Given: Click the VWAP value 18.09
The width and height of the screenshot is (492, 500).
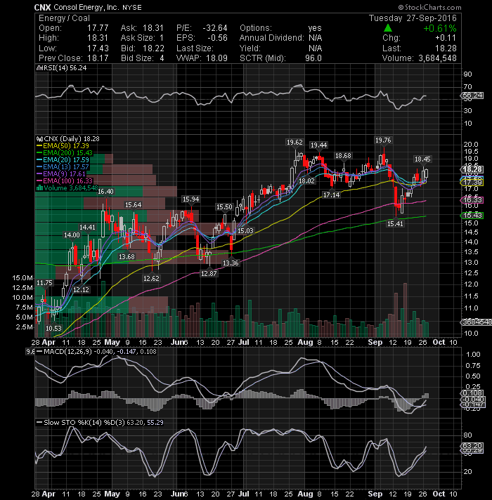Looking at the screenshot, I should pyautogui.click(x=216, y=58).
